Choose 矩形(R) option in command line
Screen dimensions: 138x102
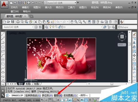[x=58, y=96]
